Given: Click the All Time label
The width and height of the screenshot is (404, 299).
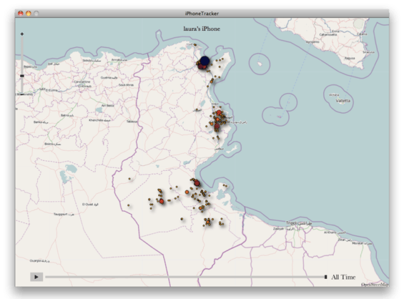Looking at the screenshot, I should pos(343,277).
